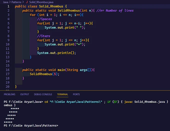Click line number 9 in gutter
This screenshot has height=131, width=170.
pos(8,40)
